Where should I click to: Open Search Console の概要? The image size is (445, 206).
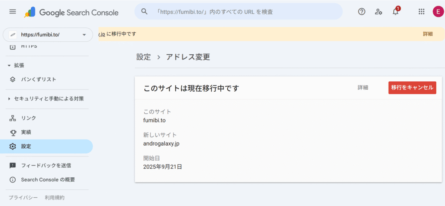48,180
